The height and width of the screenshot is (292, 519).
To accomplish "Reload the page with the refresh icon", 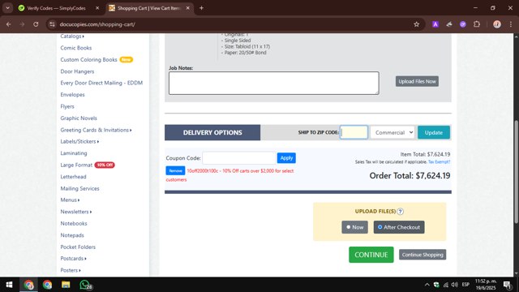I will [x=36, y=24].
